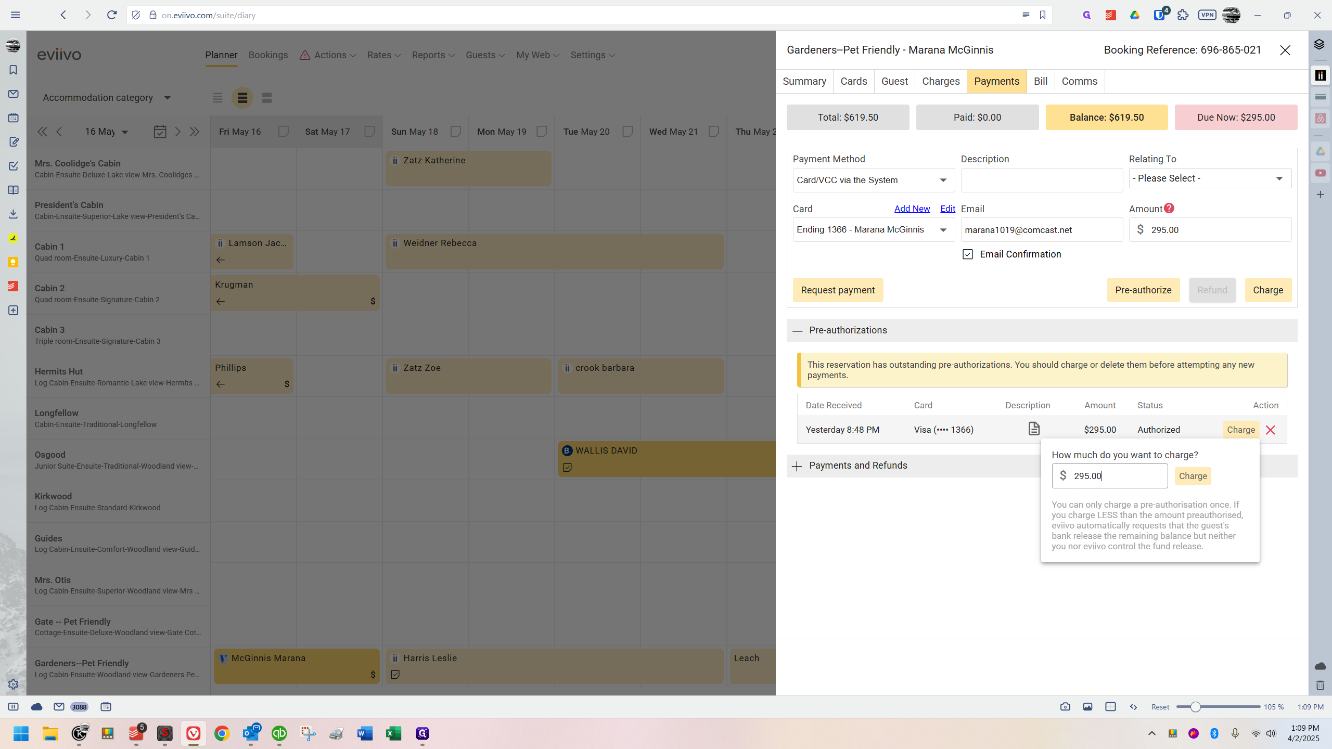The image size is (1332, 749).
Task: Open the mail icon in browser sidebar
Action: coord(14,94)
